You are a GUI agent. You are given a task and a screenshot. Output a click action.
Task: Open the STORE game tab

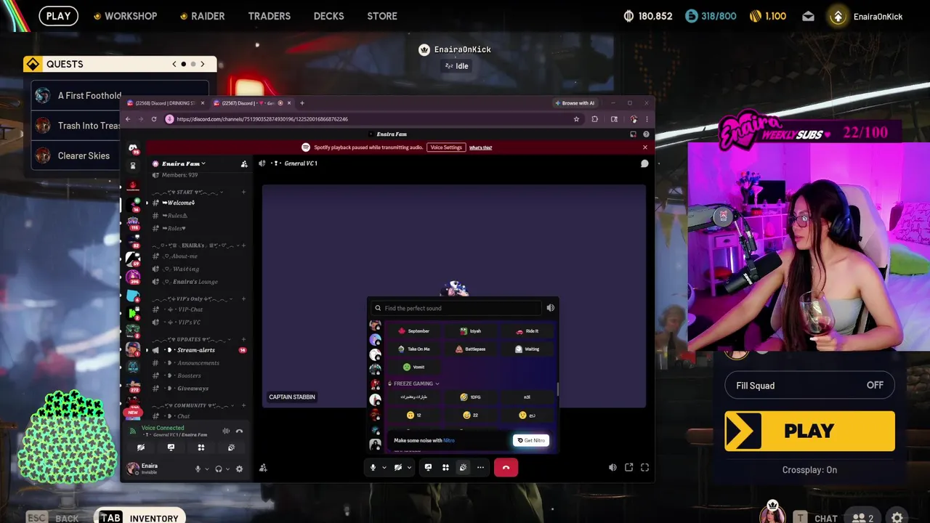(382, 16)
